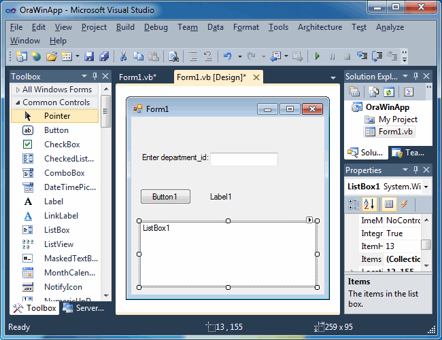This screenshot has width=442, height=340.
Task: Pin the Solution Explorer panel
Action: tap(415, 76)
